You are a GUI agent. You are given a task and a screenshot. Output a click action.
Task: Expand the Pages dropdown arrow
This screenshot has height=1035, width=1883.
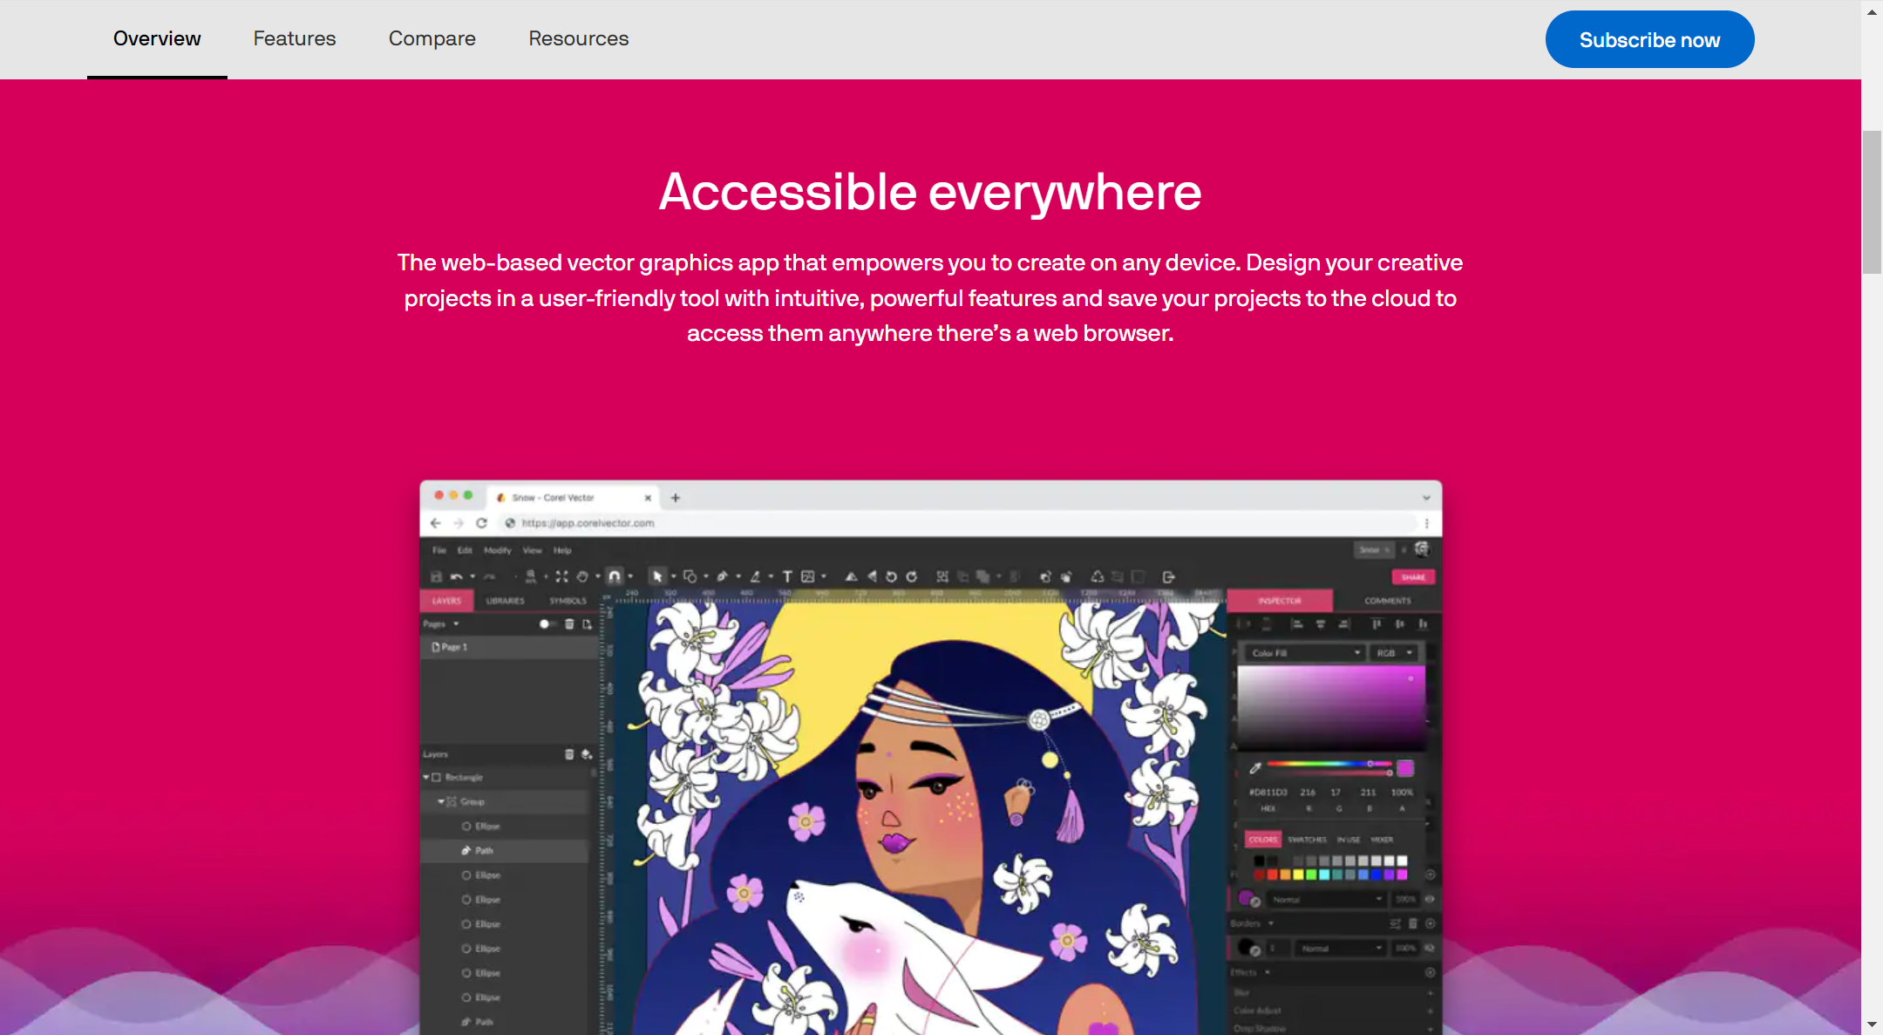click(456, 624)
